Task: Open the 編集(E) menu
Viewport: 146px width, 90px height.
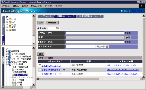Action: point(16,6)
